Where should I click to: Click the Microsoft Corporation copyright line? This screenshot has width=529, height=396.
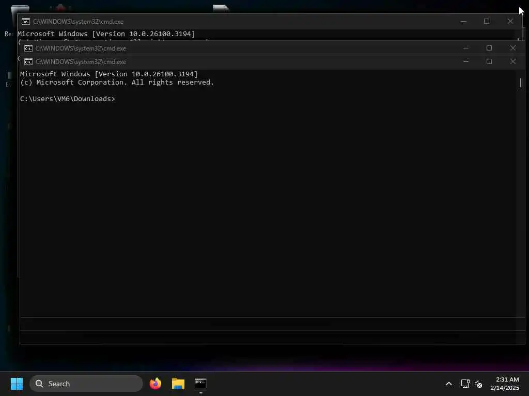tap(117, 82)
